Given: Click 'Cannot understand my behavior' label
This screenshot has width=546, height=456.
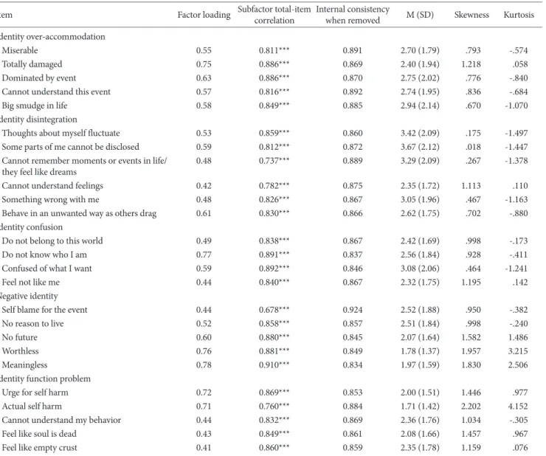Looking at the screenshot, I should [61, 420].
